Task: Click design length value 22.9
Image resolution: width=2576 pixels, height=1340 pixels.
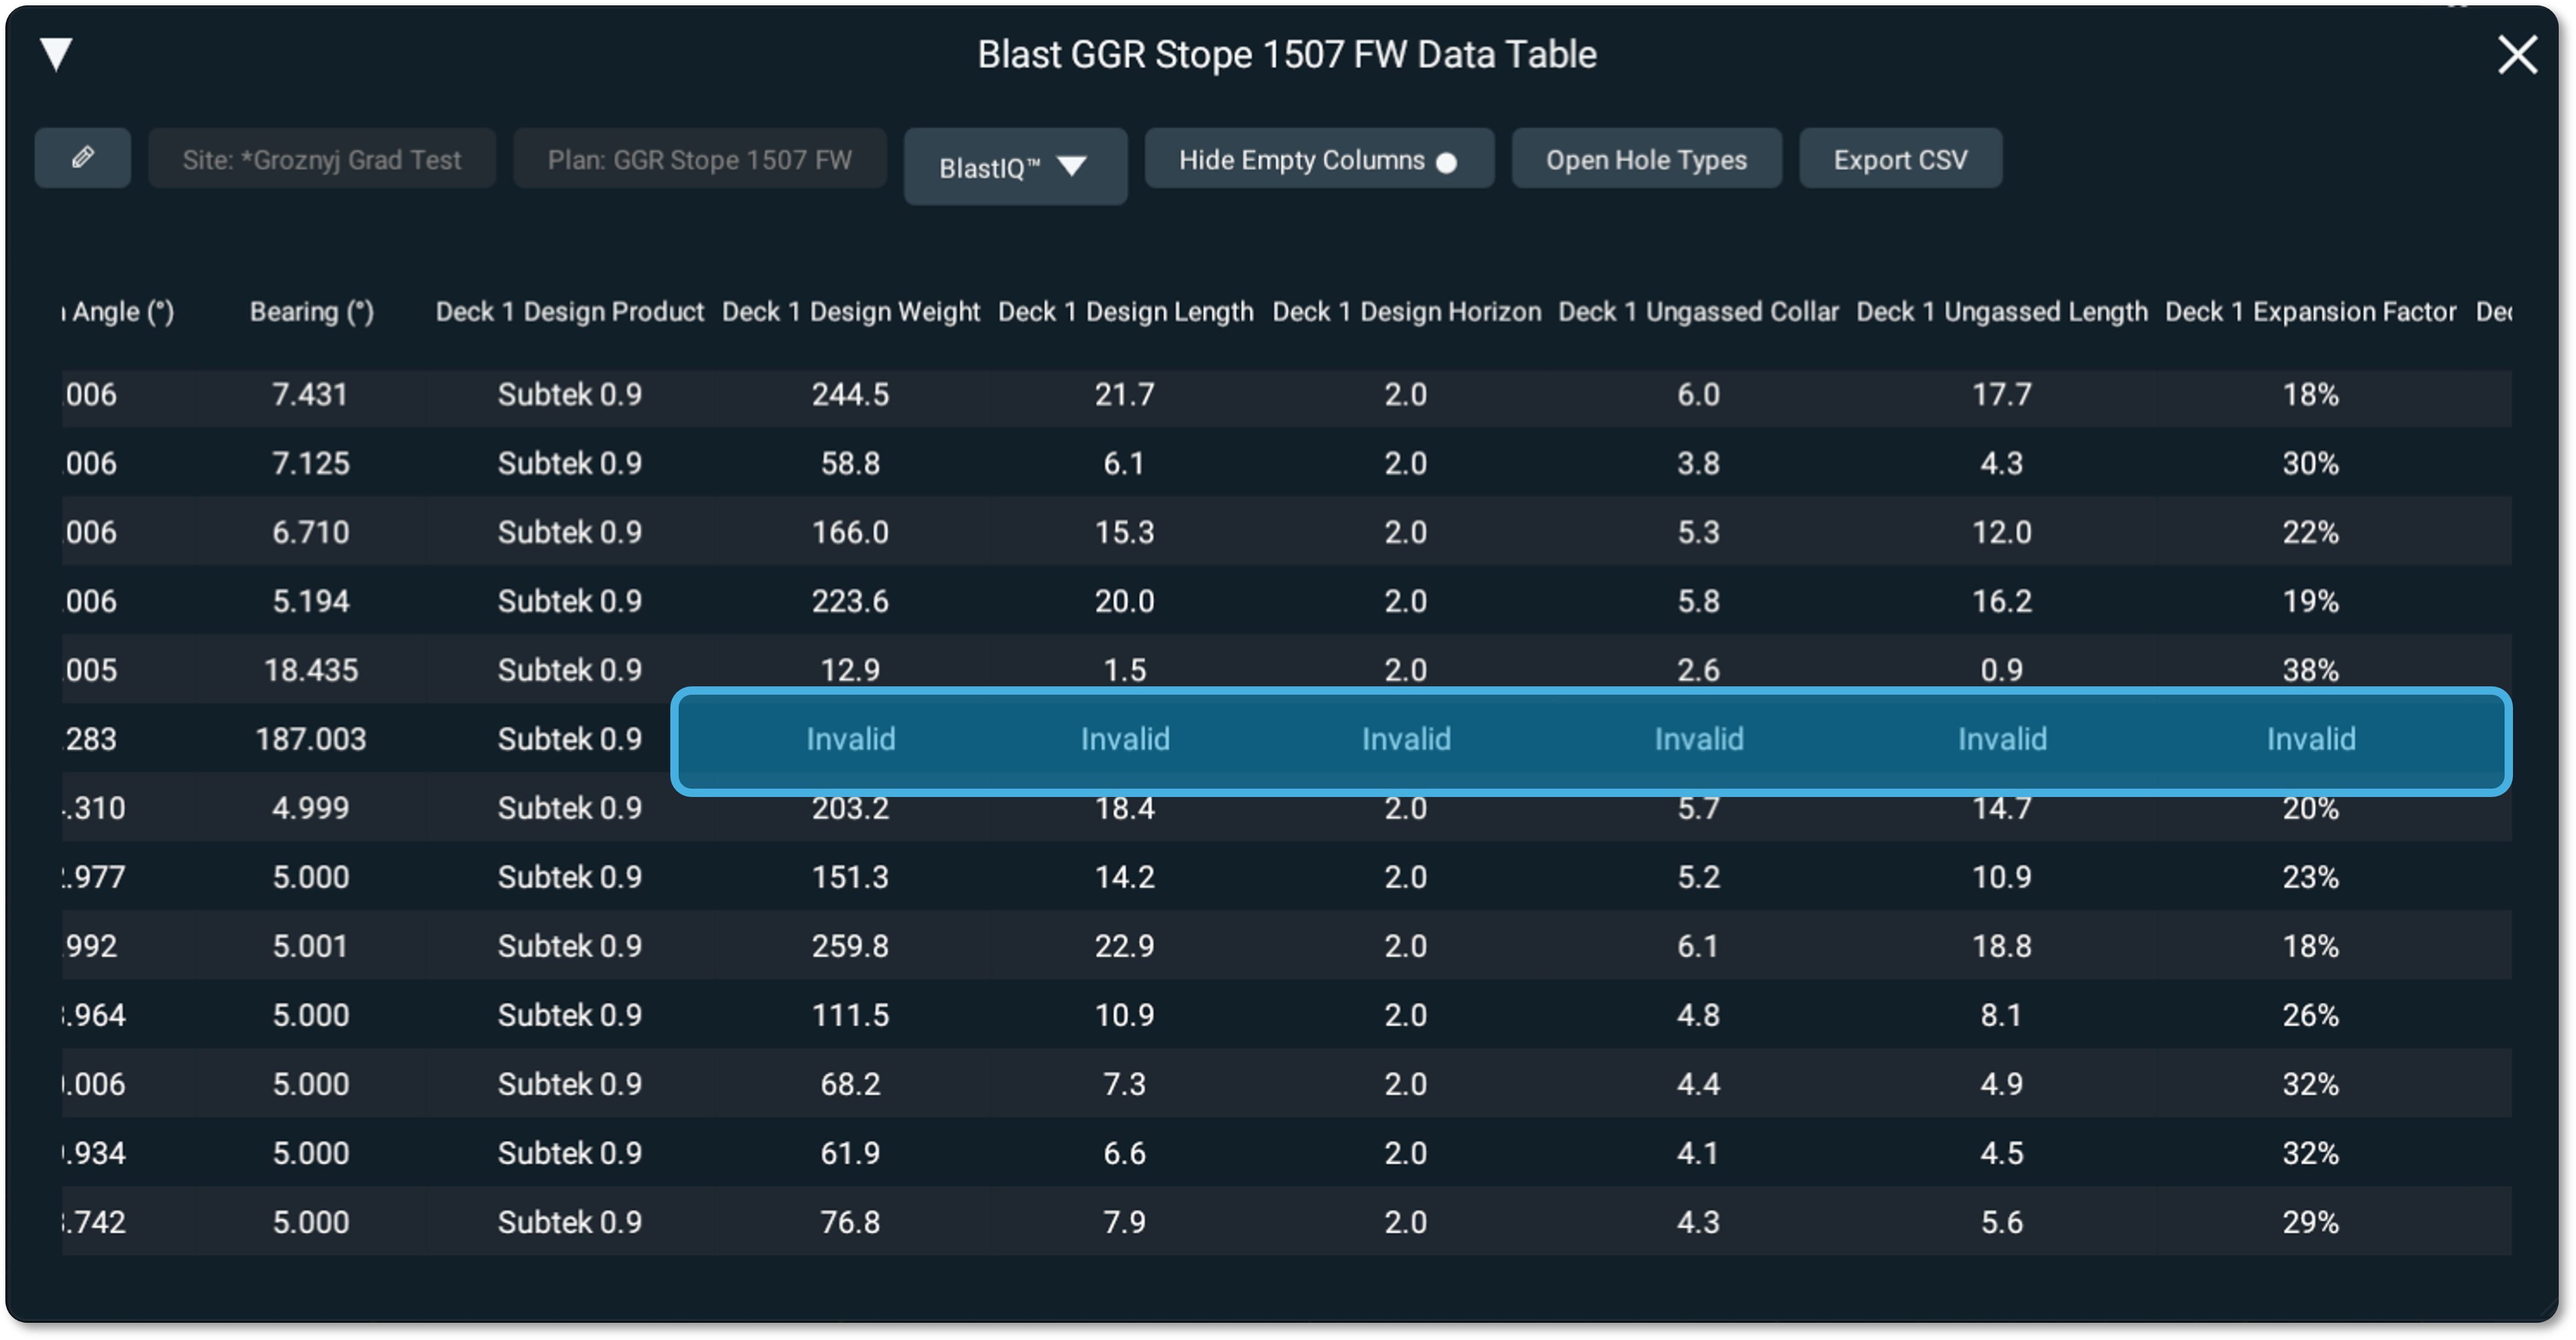Action: click(1125, 946)
